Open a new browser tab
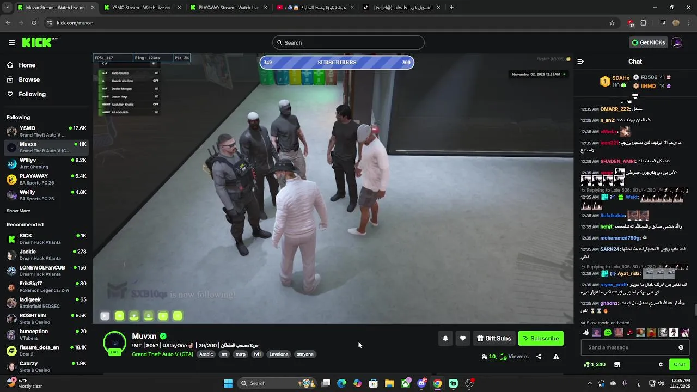The width and height of the screenshot is (697, 392). pos(451,7)
